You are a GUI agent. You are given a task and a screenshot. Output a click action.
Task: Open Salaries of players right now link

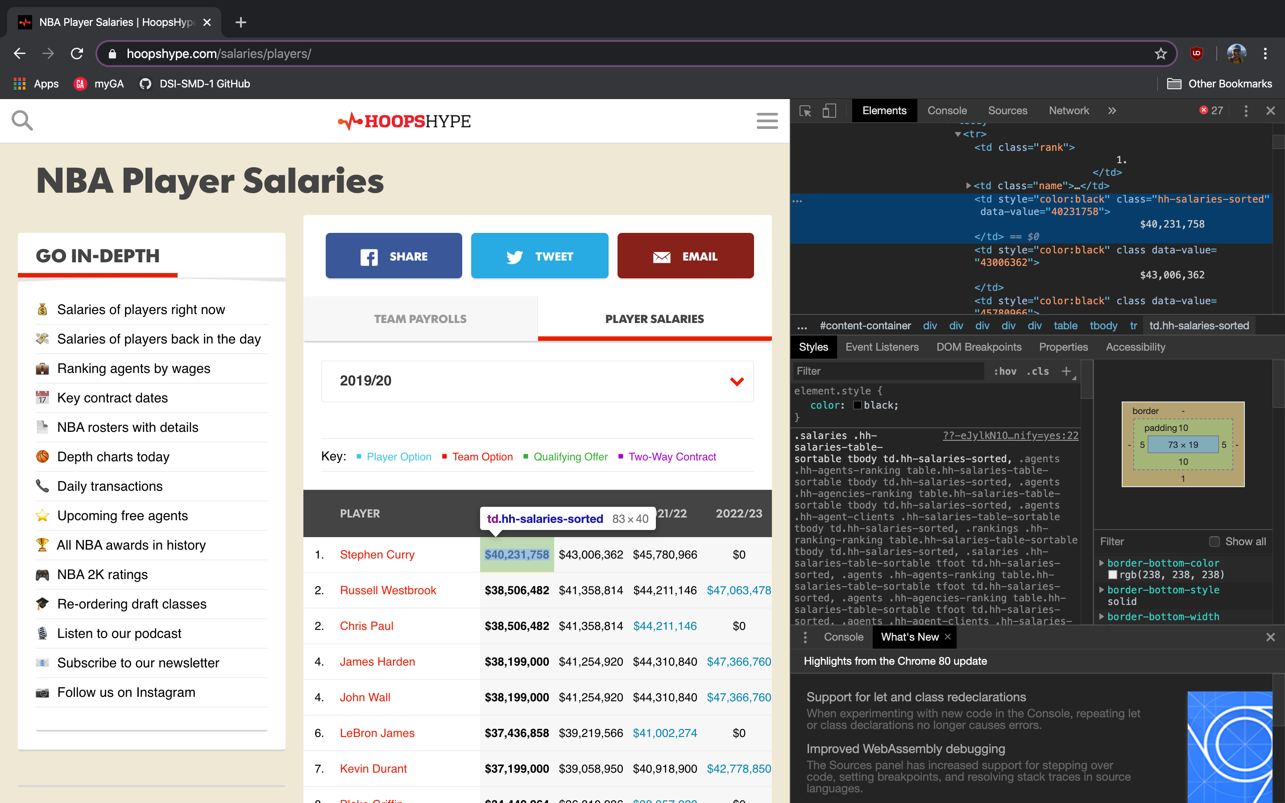click(141, 310)
